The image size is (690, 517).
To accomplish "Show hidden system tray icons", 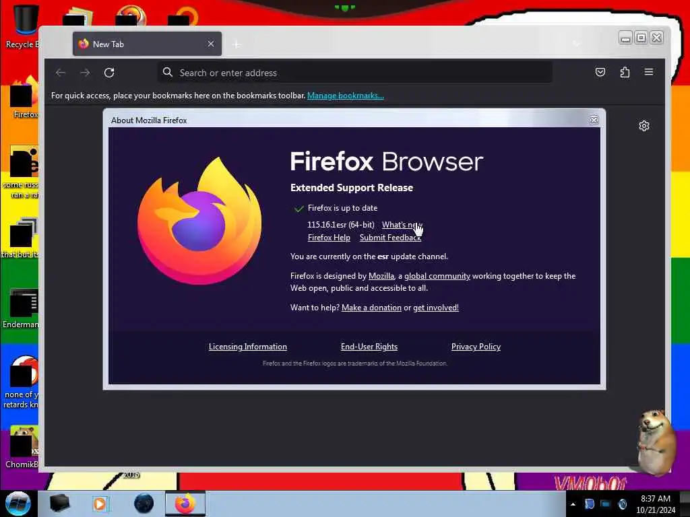I will point(573,504).
